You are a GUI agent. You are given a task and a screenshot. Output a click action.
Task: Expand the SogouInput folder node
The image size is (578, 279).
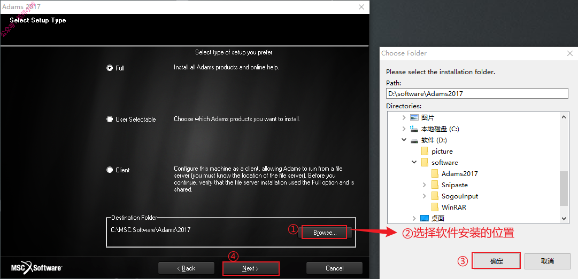[425, 196]
